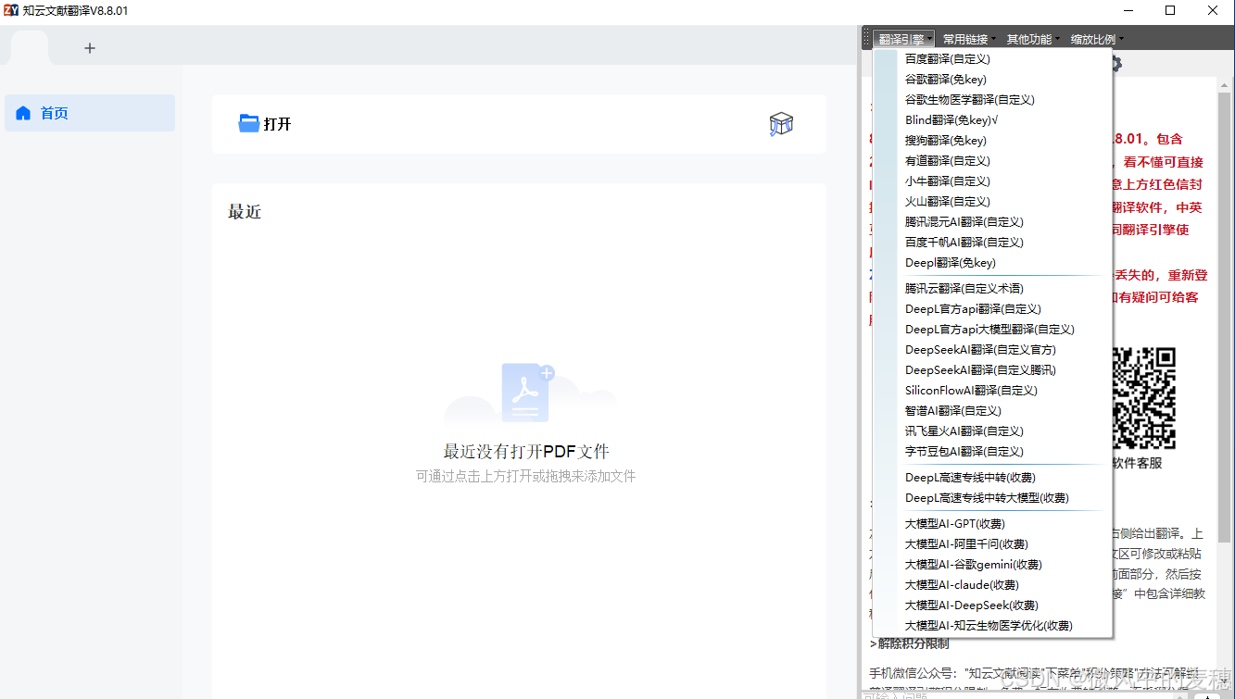Click the home icon in the sidebar

click(23, 113)
